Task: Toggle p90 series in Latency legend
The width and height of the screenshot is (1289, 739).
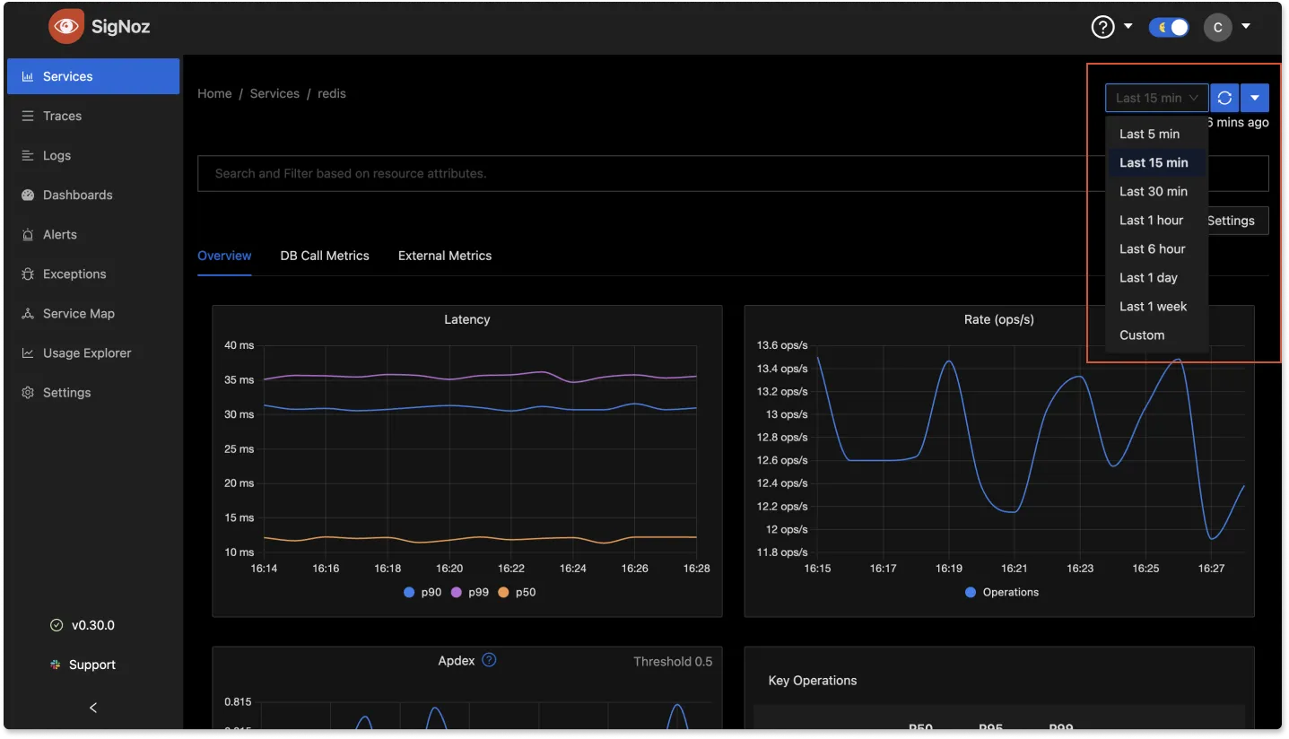Action: (422, 592)
